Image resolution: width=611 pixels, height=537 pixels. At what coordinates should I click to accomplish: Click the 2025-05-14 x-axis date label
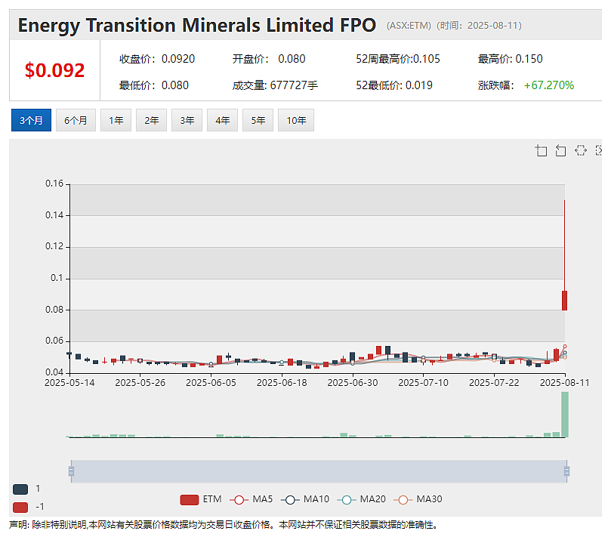coord(69,383)
